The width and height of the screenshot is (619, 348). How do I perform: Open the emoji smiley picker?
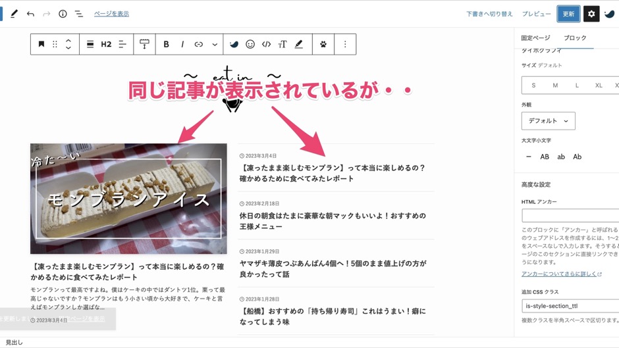coord(250,44)
